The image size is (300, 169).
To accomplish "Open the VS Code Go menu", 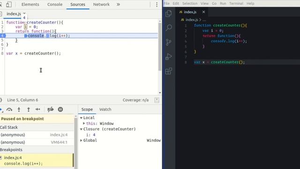I will click(214, 3).
